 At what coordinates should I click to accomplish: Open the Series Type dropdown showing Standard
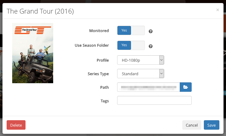coord(140,74)
